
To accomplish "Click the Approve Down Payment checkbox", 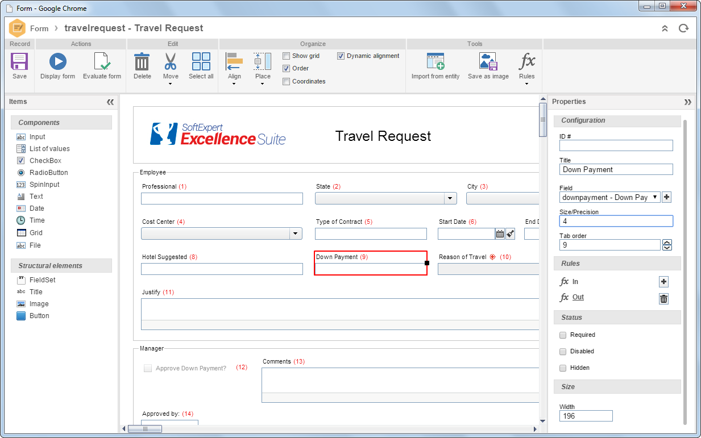I will pos(148,368).
